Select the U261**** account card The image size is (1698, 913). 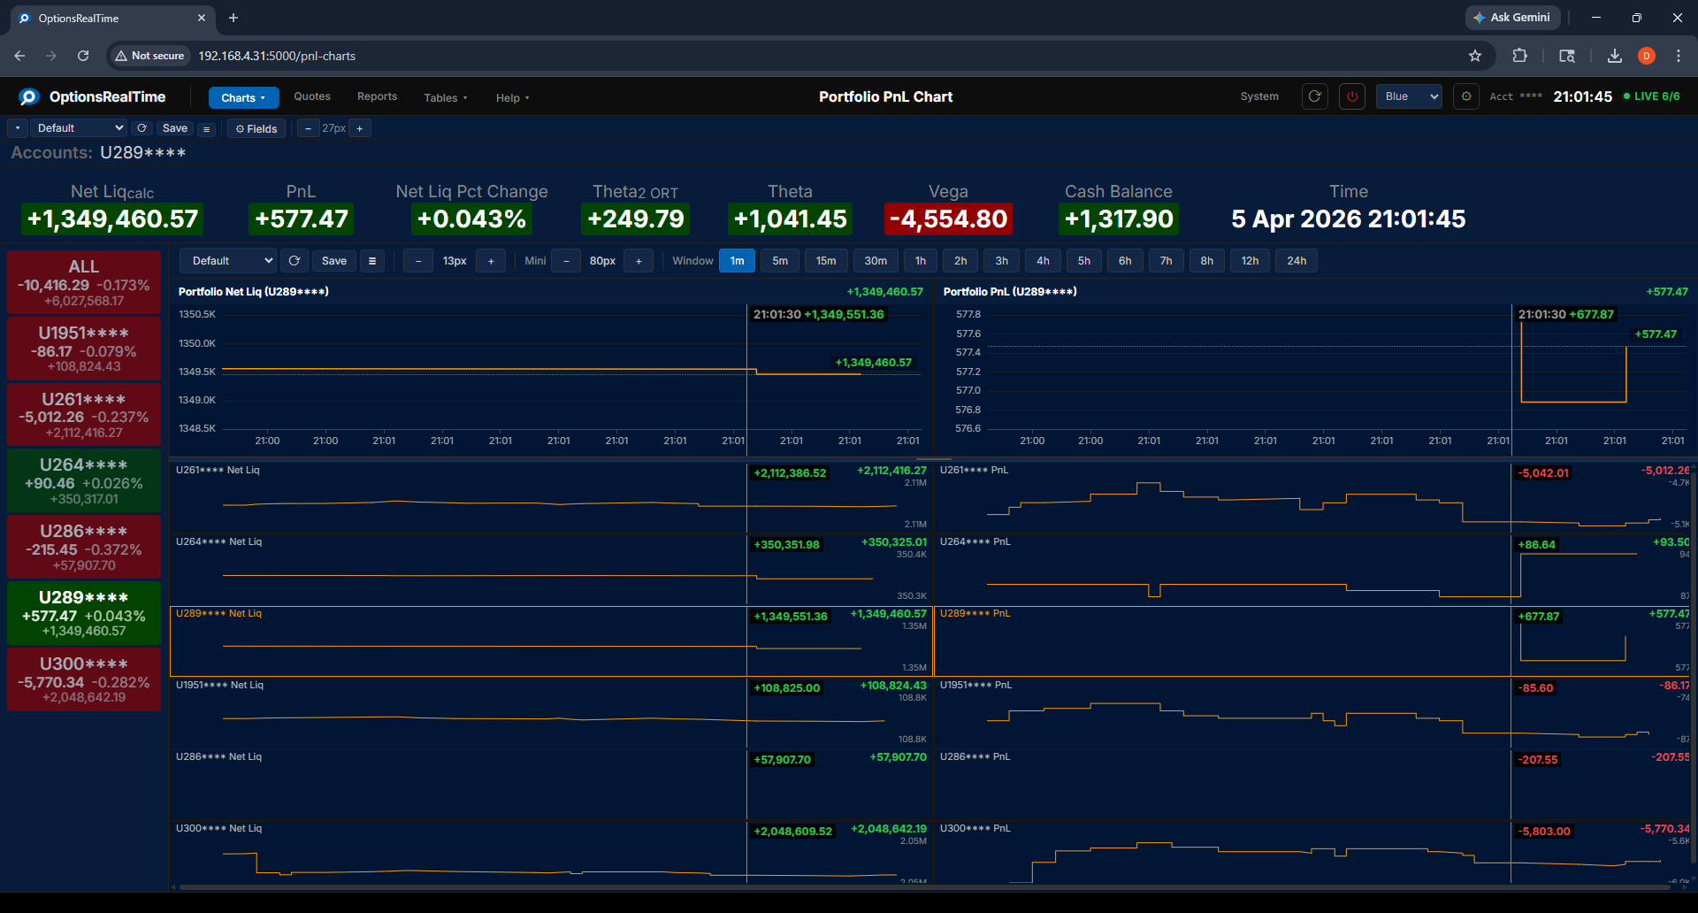[84, 415]
